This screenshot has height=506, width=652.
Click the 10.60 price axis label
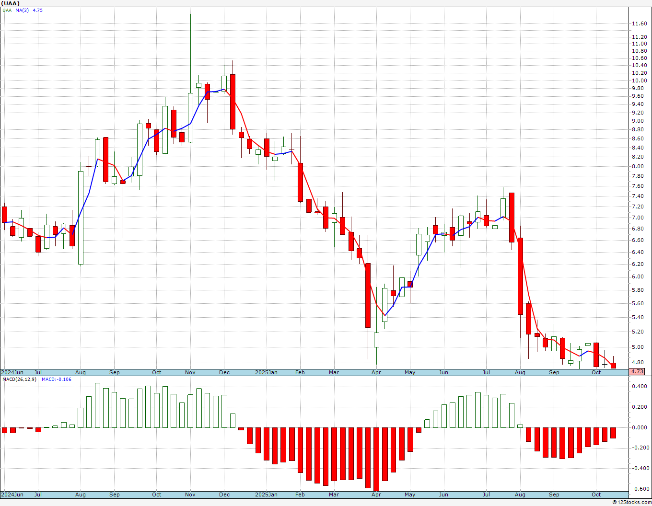[x=639, y=58]
